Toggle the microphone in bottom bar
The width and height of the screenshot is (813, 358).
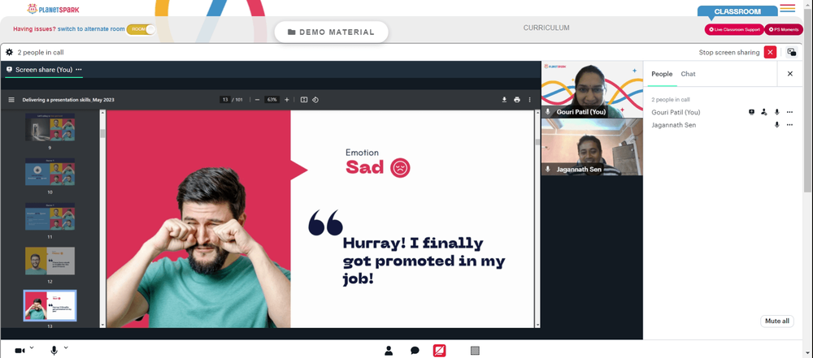tap(54, 351)
